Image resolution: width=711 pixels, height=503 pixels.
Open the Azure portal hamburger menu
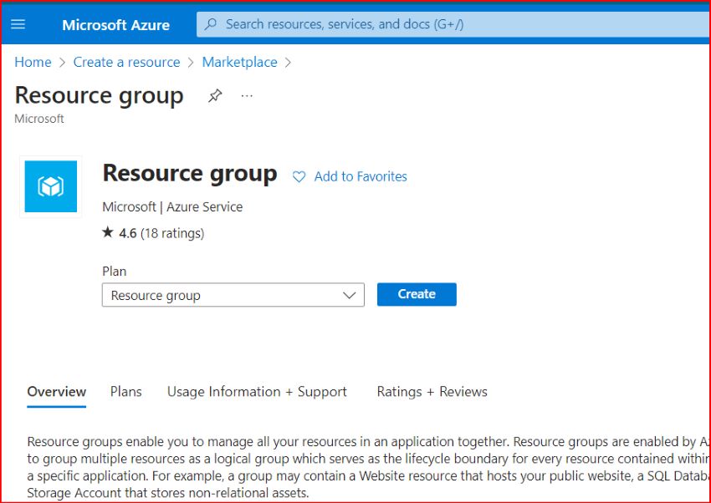click(x=18, y=24)
